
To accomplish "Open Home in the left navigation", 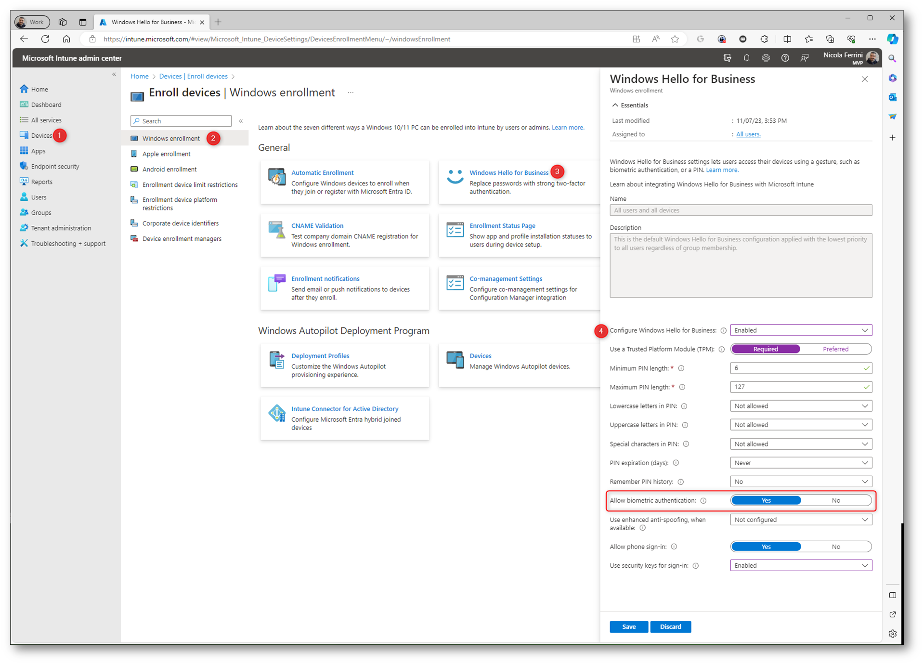I will (x=39, y=89).
